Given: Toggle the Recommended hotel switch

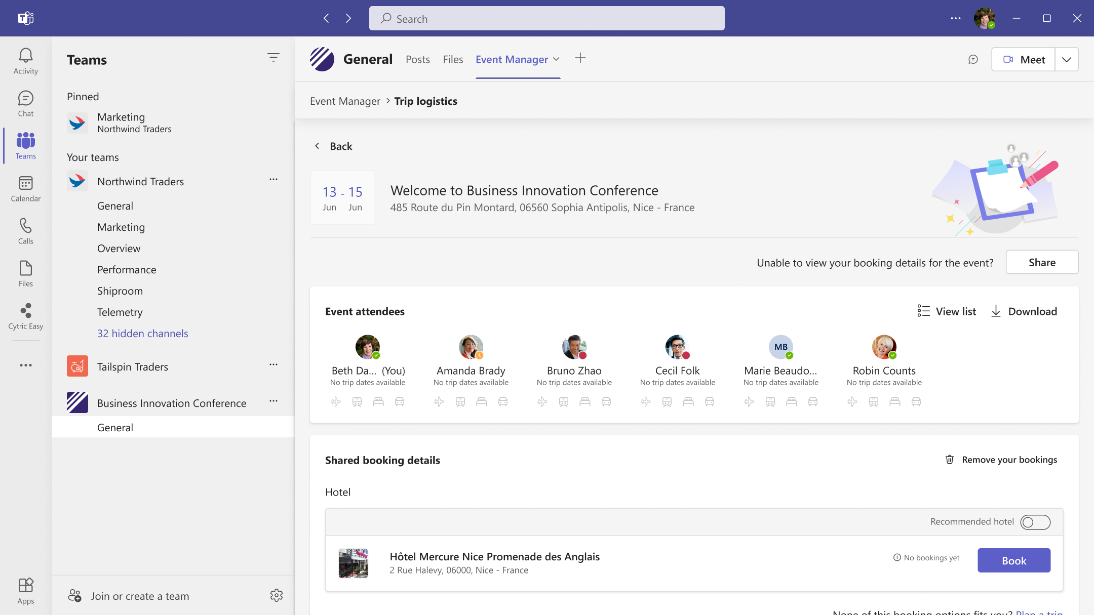Looking at the screenshot, I should click(x=1035, y=522).
